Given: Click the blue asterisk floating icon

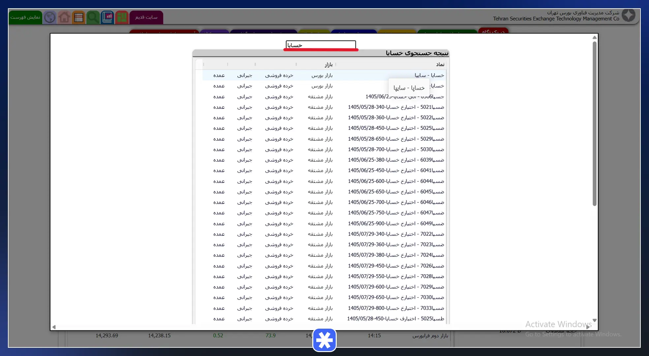Looking at the screenshot, I should pos(324,340).
